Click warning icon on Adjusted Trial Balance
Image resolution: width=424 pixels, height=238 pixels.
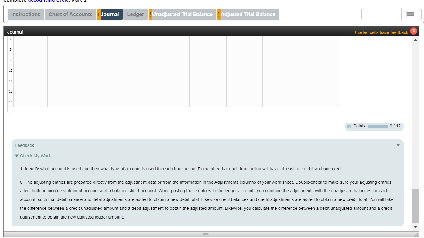coord(219,14)
